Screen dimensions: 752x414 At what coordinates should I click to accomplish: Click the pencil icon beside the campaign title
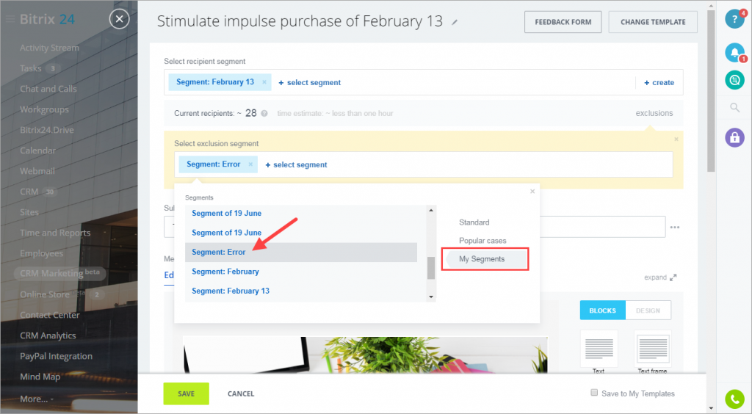[x=455, y=22]
